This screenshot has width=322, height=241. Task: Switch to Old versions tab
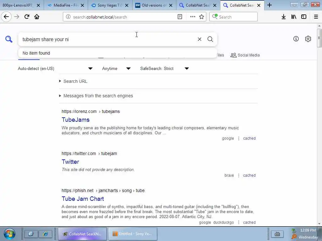coord(154,5)
